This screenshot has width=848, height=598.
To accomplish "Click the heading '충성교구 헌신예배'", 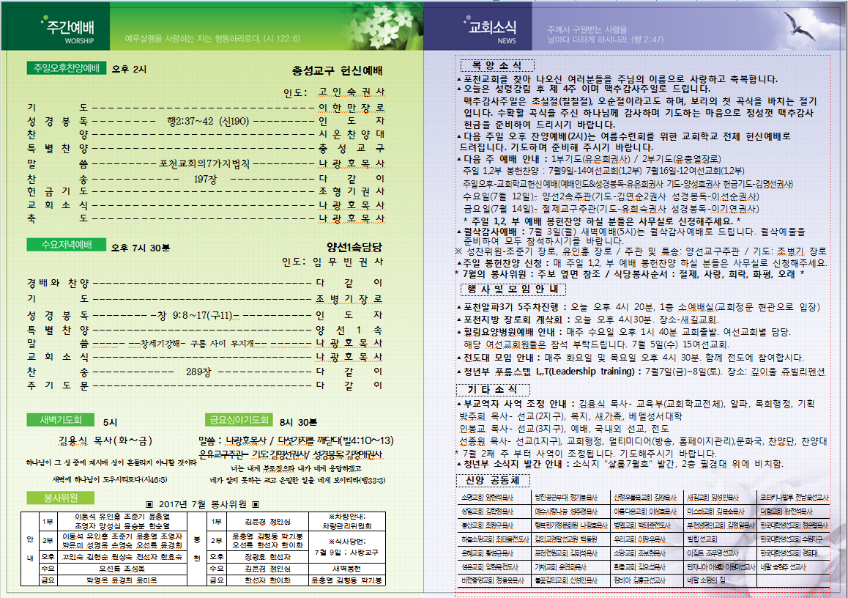I will (338, 71).
